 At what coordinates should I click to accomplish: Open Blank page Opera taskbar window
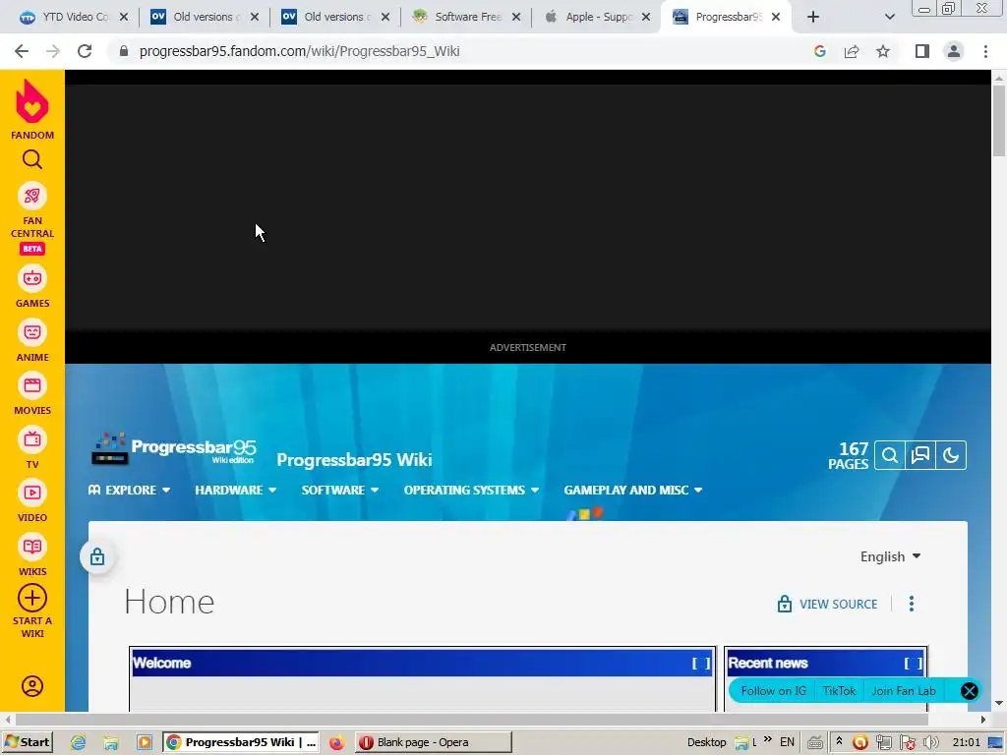434,742
